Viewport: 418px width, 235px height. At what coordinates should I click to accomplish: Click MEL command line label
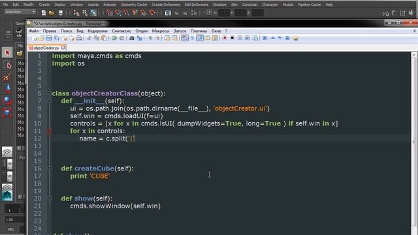pos(10,229)
